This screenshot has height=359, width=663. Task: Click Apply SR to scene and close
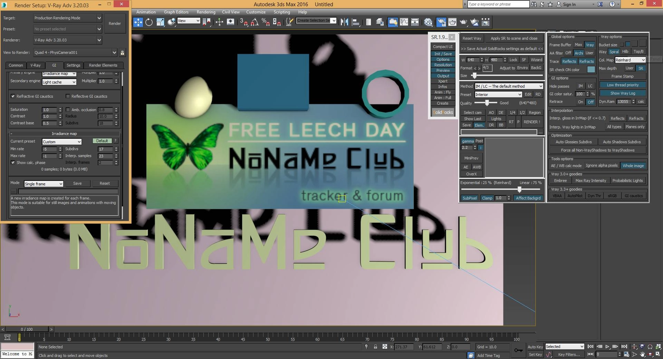(514, 38)
